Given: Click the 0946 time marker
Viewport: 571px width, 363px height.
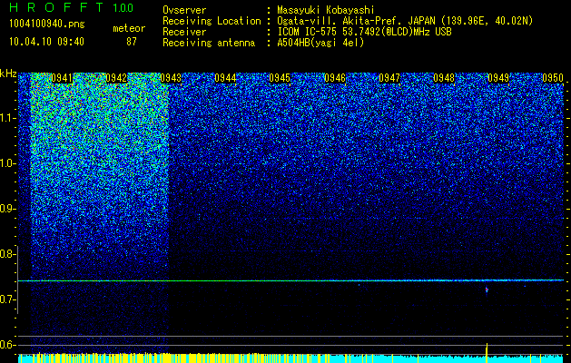Looking at the screenshot, I should point(335,78).
